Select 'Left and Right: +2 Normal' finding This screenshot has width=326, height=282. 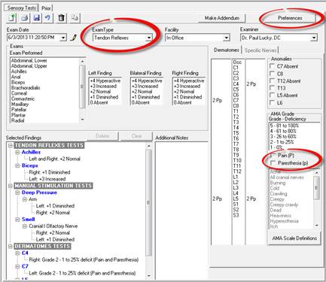pyautogui.click(x=54, y=159)
